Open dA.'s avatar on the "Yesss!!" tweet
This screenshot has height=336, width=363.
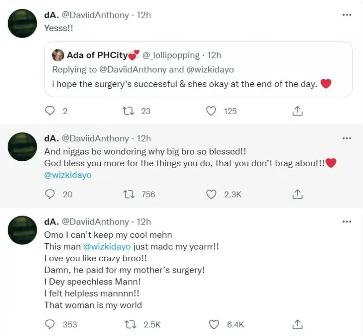[x=23, y=23]
